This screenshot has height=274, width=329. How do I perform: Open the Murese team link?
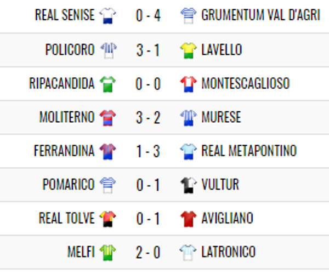pos(221,117)
